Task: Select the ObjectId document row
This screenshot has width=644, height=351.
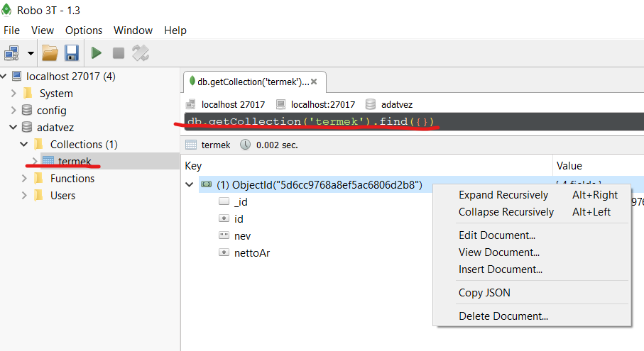Action: coord(320,185)
